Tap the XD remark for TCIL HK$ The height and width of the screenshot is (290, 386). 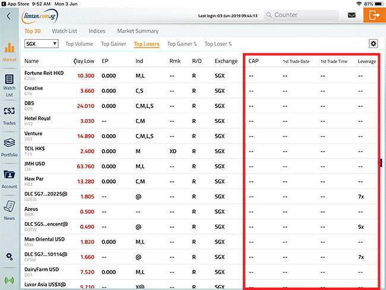(173, 152)
